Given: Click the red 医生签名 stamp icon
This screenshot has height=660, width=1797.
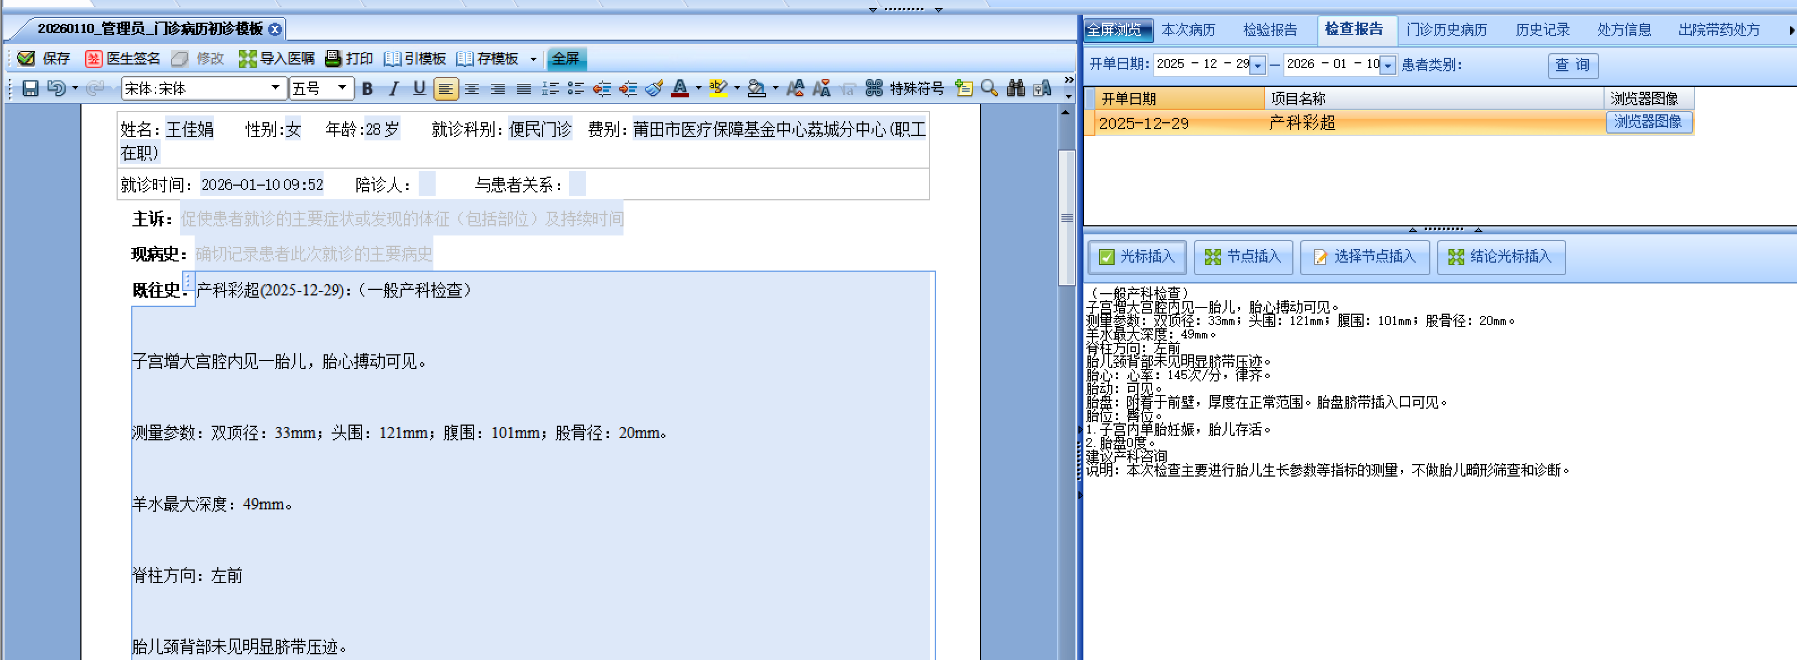Looking at the screenshot, I should point(93,59).
